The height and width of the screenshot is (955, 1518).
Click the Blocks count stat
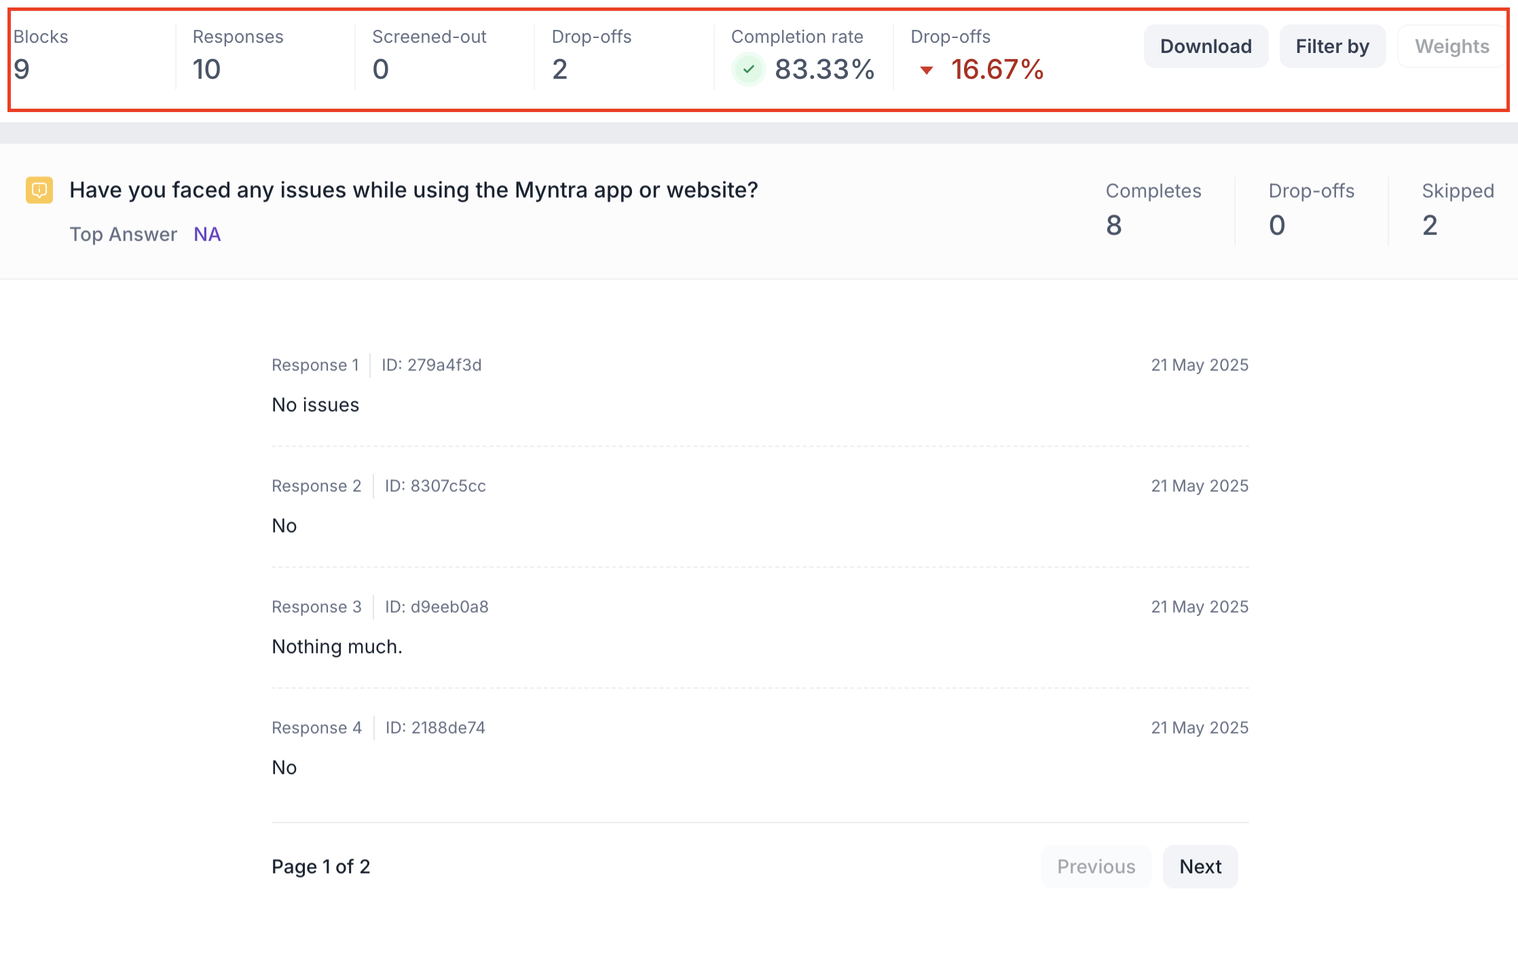point(22,69)
